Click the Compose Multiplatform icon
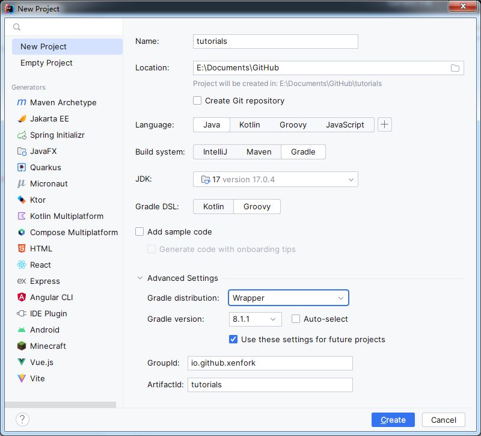 [22, 232]
